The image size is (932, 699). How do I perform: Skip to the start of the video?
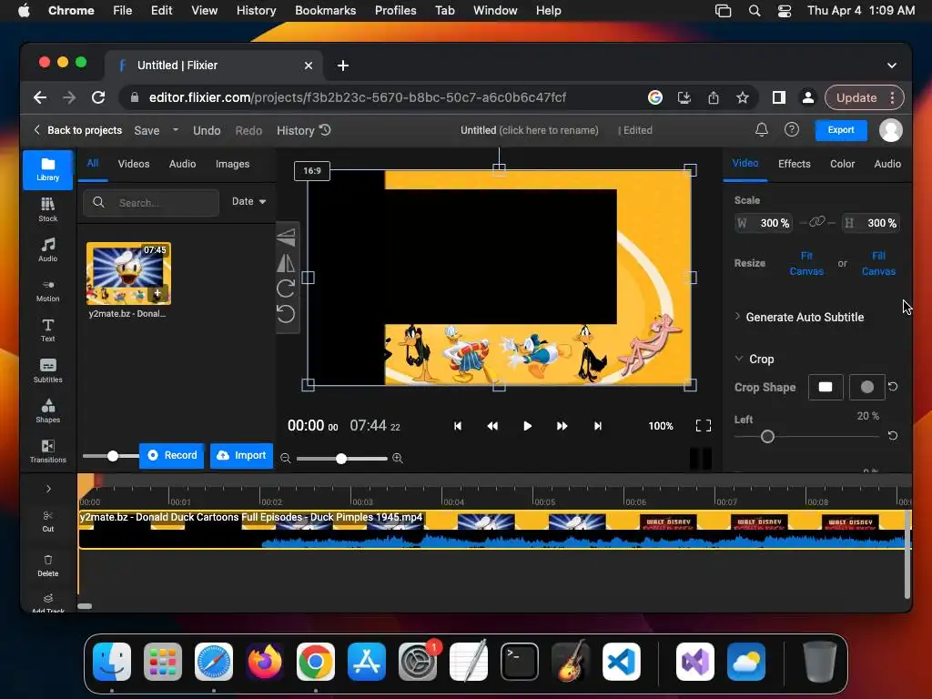tap(458, 426)
